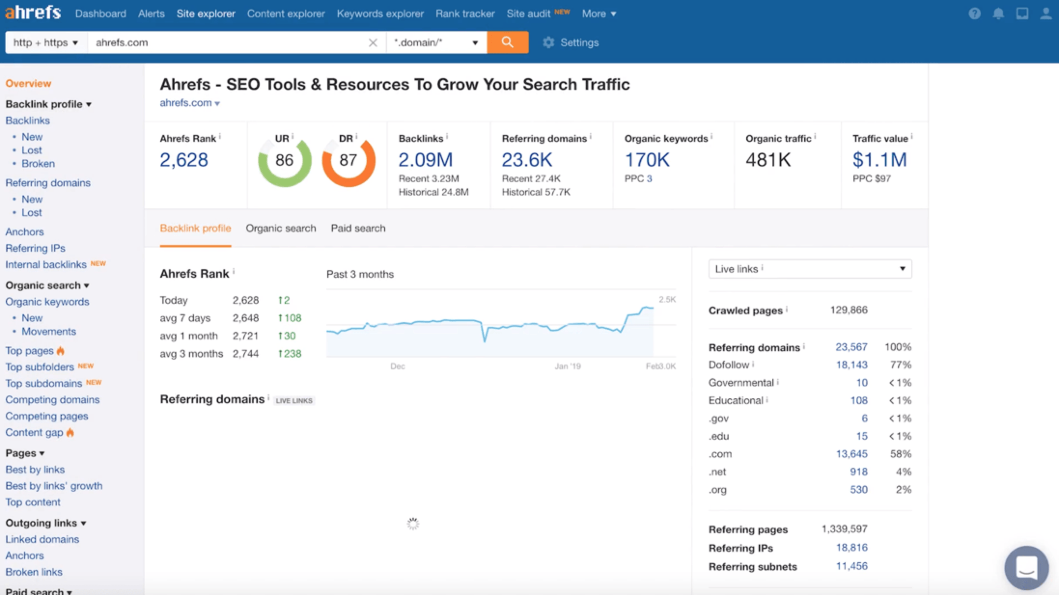The width and height of the screenshot is (1059, 595).
Task: Click info icon next to Ahrefs Rank metric
Action: click(x=220, y=136)
